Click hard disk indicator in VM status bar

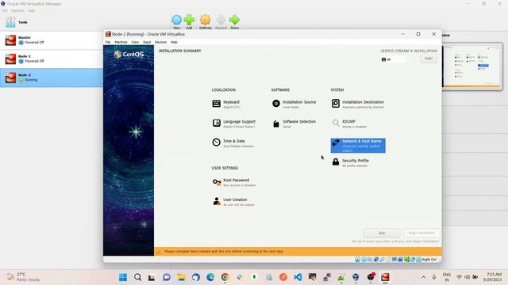pyautogui.click(x=357, y=260)
